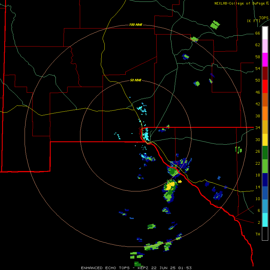The width and height of the screenshot is (270, 270).
Task: Click the legend value "10"
Action: (x=258, y=199)
